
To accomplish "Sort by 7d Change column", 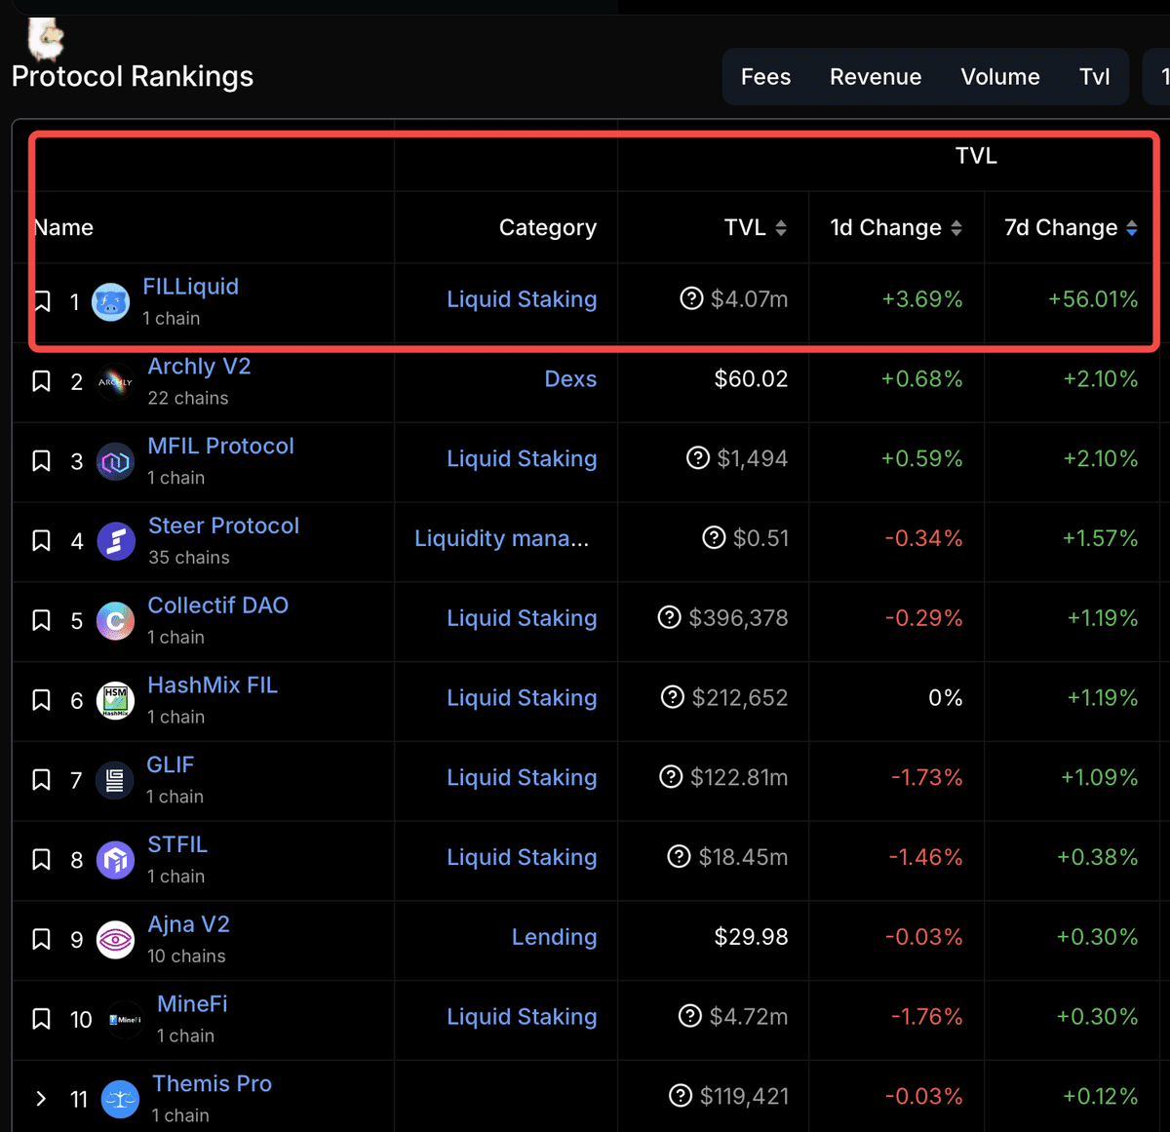I will [1132, 228].
